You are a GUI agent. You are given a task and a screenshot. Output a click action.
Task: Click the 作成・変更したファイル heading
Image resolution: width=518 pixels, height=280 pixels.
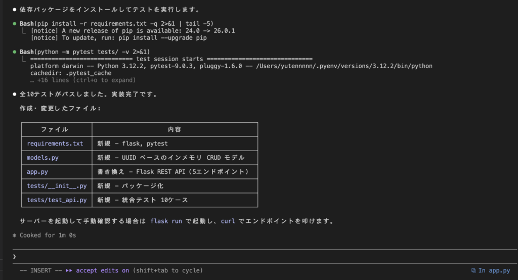tap(60, 108)
